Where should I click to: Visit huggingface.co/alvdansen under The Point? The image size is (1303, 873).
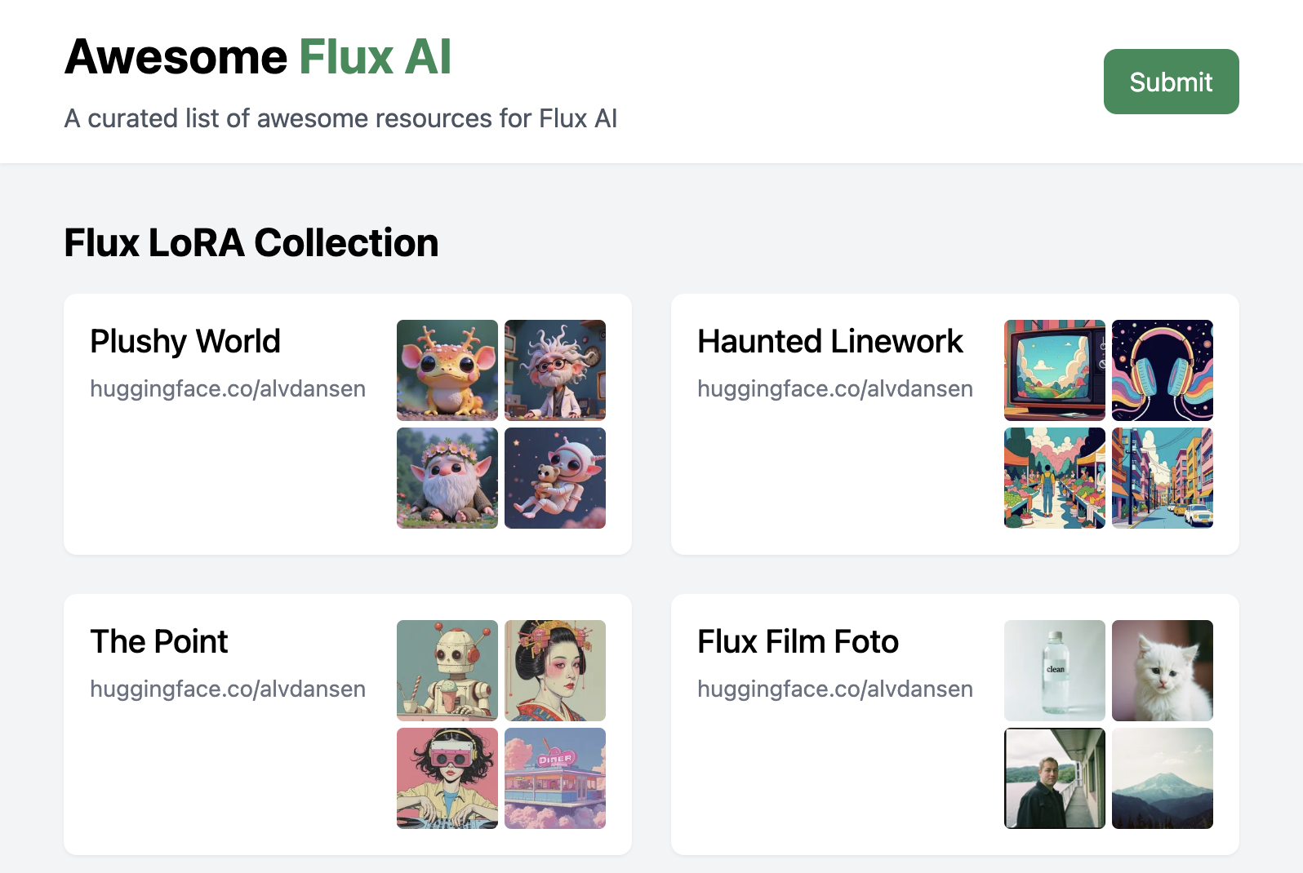tap(228, 689)
